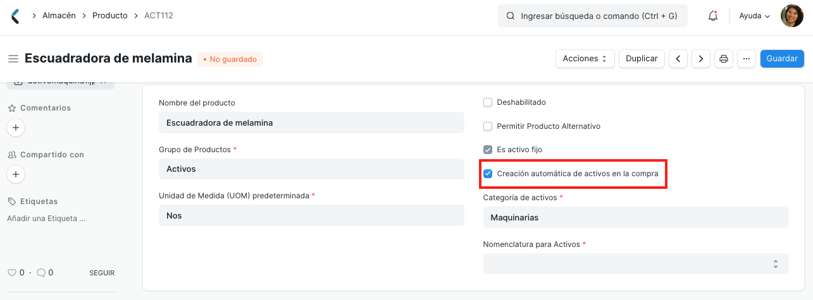
Task: Click the Compartido con sidebar heading
Action: coord(52,155)
